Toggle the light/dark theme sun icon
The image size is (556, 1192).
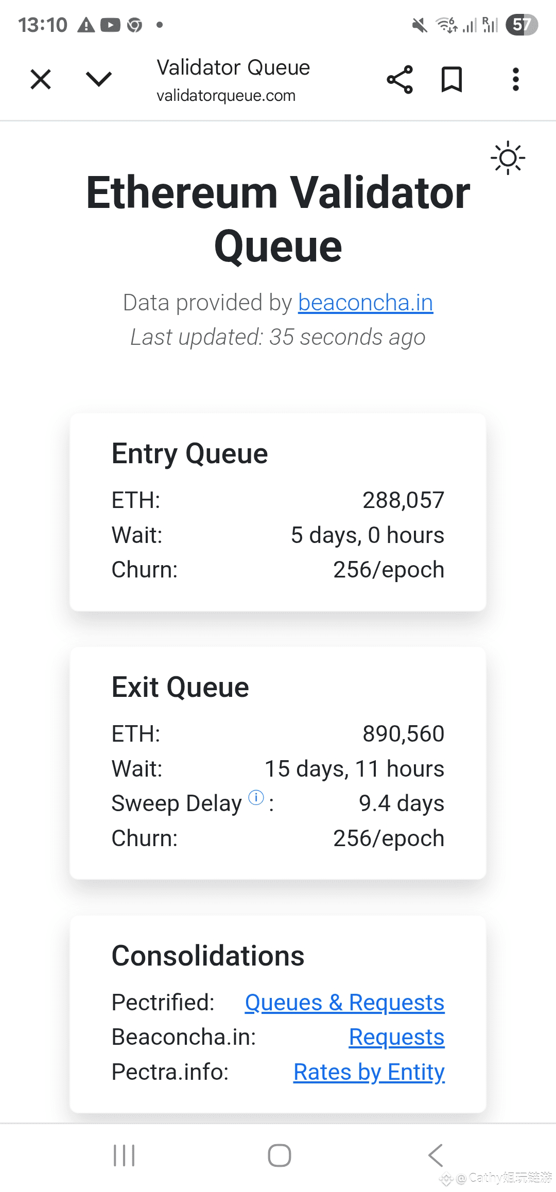coord(508,158)
